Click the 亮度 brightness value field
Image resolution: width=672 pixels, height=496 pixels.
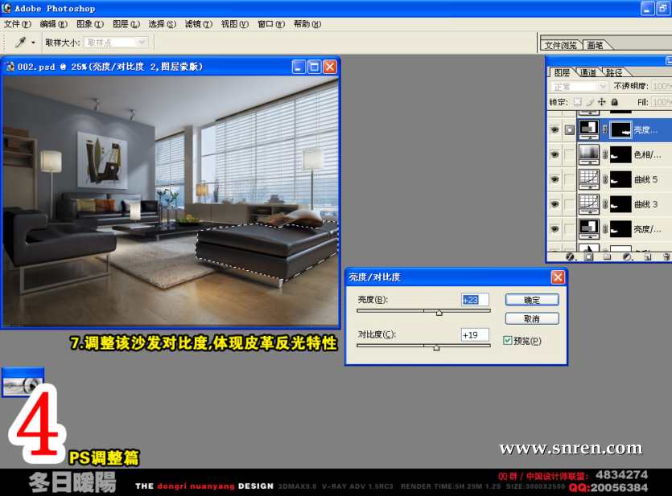click(475, 300)
